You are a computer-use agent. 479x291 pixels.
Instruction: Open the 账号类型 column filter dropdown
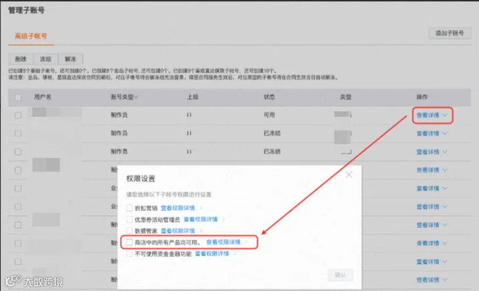(x=136, y=97)
